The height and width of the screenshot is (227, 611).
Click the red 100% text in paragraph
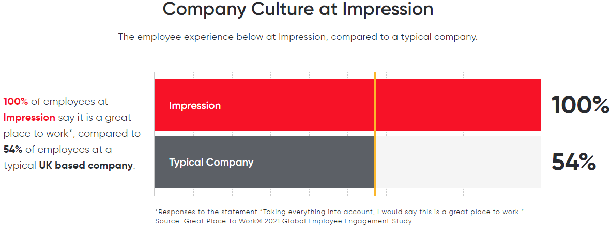point(16,102)
